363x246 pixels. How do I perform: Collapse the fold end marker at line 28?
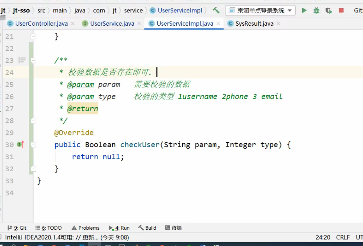[33, 121]
